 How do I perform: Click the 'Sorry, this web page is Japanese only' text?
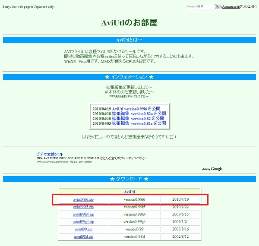(28, 7)
